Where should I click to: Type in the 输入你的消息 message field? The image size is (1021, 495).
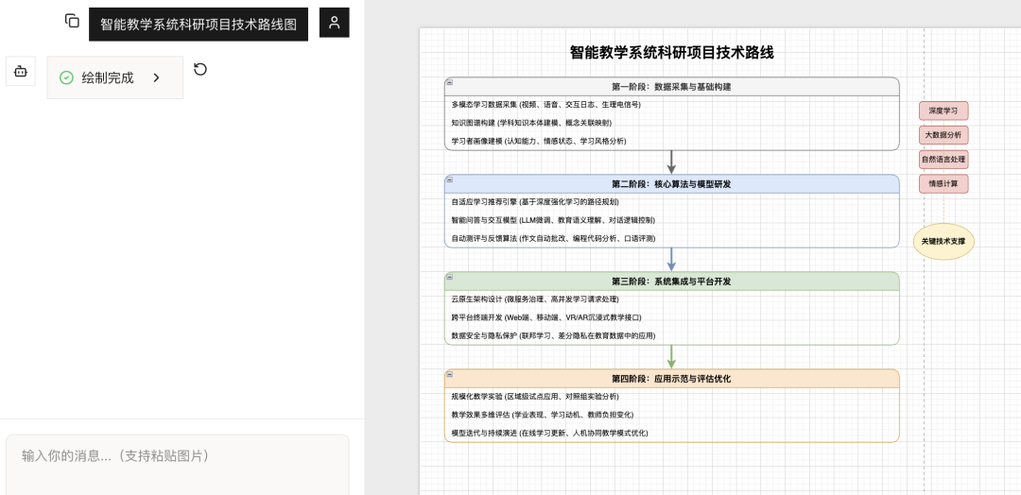(178, 456)
